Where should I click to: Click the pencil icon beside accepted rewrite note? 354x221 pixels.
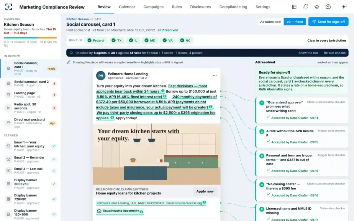(x=68, y=62)
